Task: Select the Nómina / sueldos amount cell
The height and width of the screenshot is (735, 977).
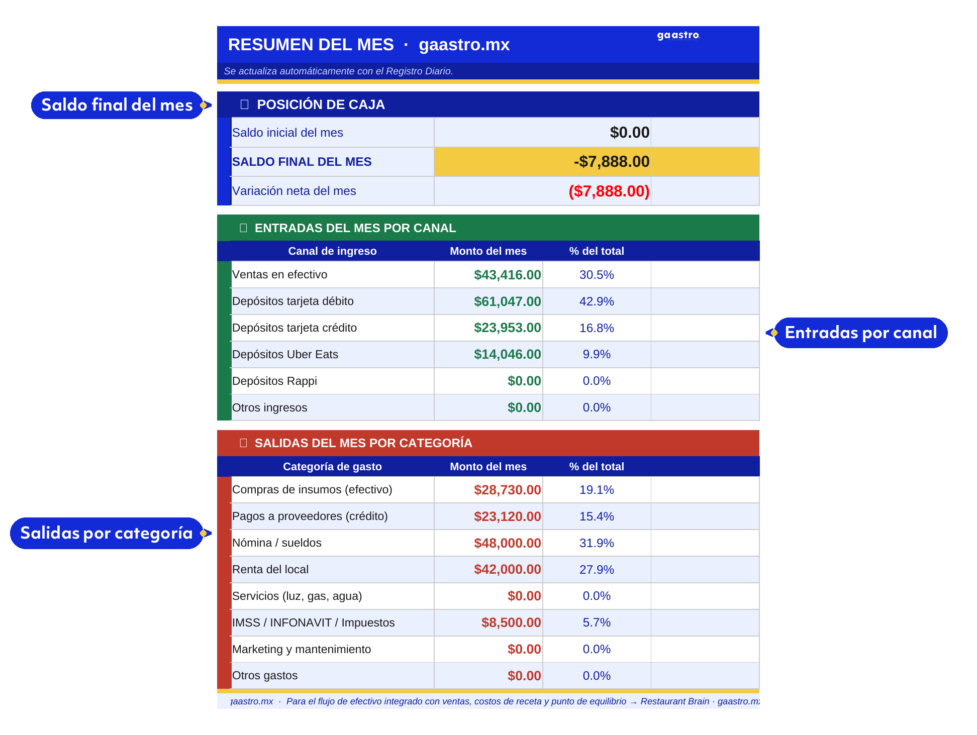Action: [488, 543]
